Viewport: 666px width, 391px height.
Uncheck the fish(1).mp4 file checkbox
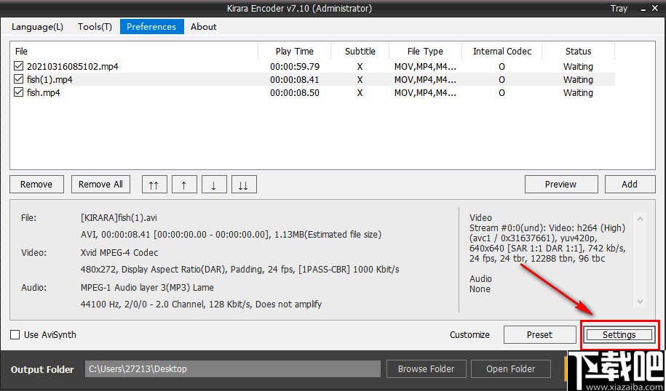(18, 79)
